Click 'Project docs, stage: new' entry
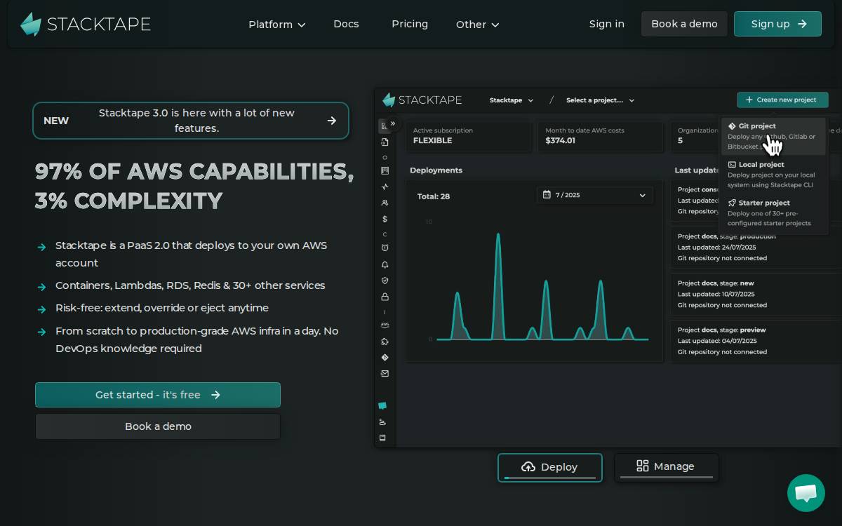The image size is (842, 526). [756, 294]
